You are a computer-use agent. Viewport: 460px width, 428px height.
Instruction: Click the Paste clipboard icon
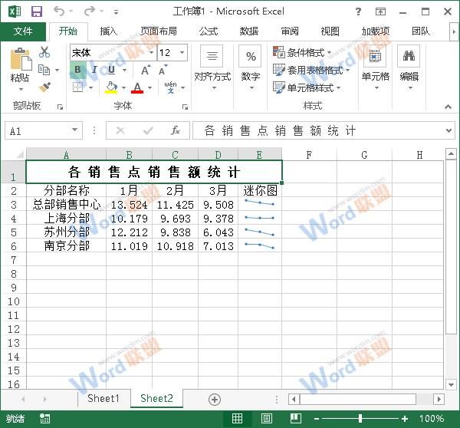click(x=21, y=59)
